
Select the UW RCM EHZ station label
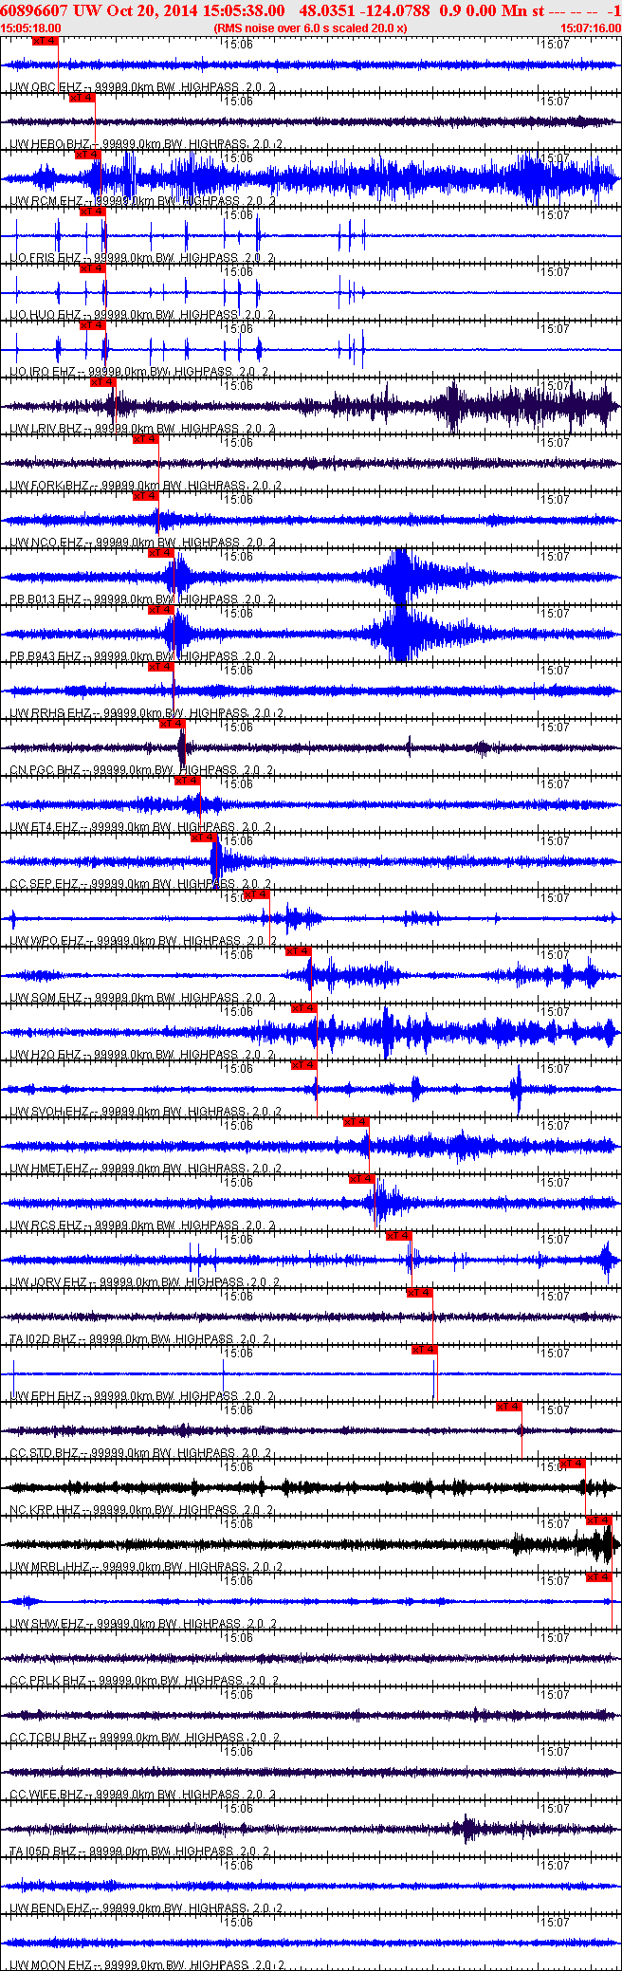point(46,201)
